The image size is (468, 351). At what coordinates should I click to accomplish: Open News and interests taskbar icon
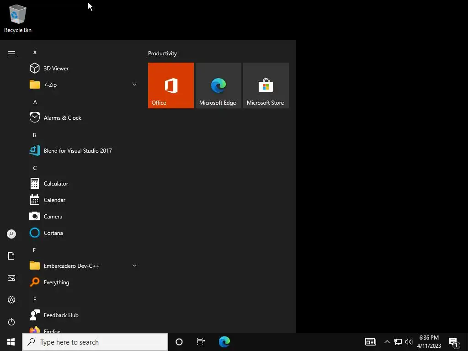[x=371, y=342]
